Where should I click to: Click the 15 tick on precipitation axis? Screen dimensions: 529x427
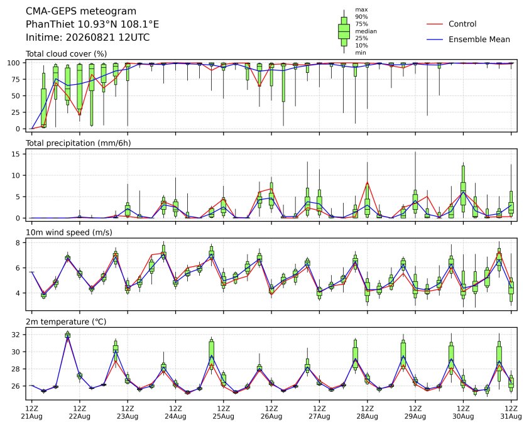(x=16, y=154)
